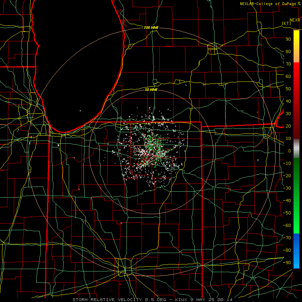Click the -90 value on velocity scale
This screenshot has height=302, width=302.
click(x=287, y=263)
